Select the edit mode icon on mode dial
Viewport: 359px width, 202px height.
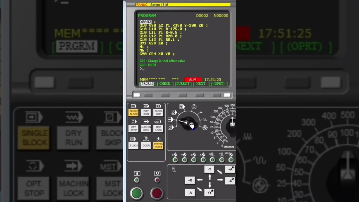pyautogui.click(x=174, y=112)
